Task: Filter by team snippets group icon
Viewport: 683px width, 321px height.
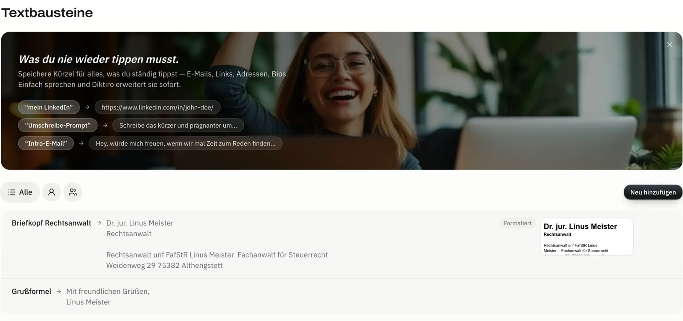Action: [73, 192]
